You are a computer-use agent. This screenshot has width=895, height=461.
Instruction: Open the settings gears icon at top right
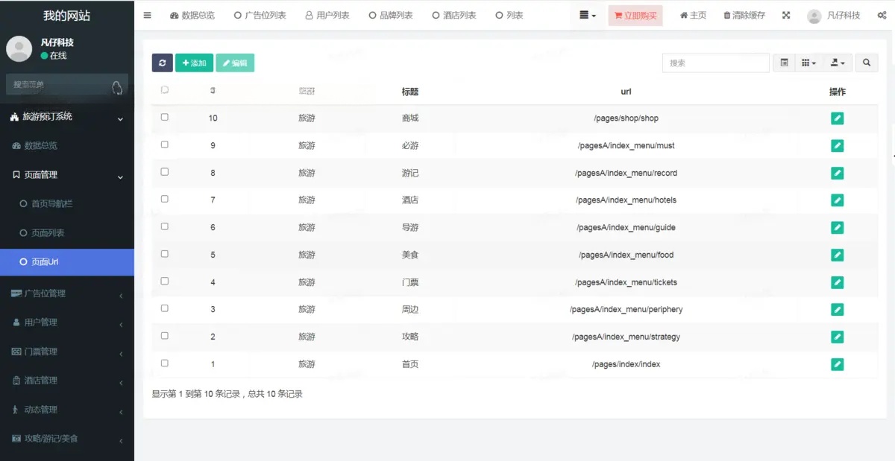coord(882,16)
